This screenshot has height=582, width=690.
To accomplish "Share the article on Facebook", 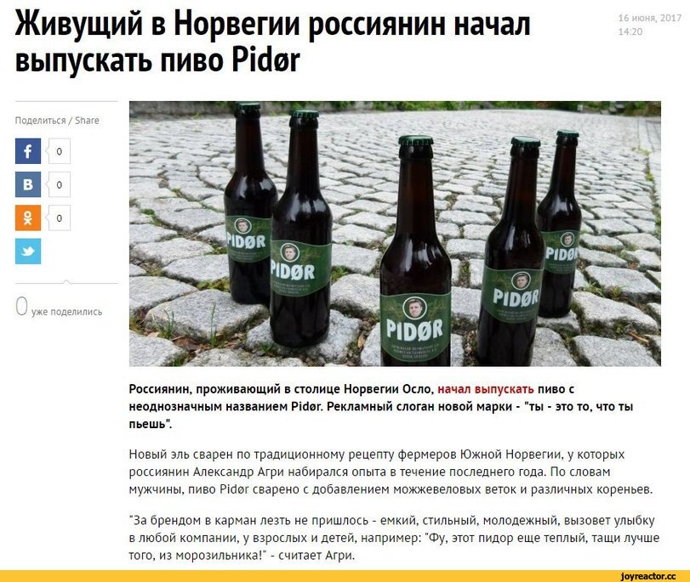I will [x=28, y=150].
